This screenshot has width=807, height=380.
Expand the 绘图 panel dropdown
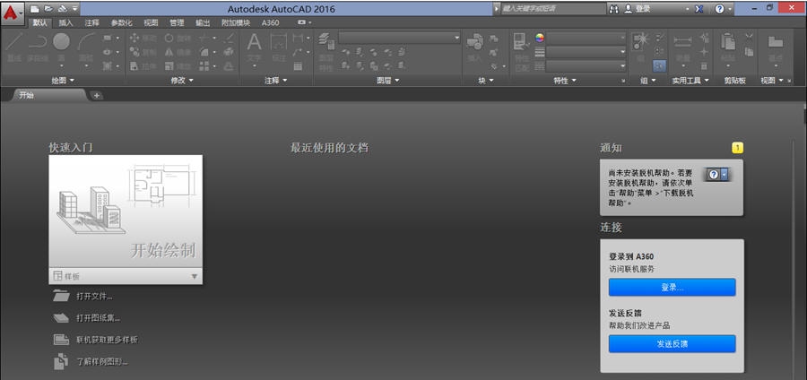pyautogui.click(x=64, y=81)
